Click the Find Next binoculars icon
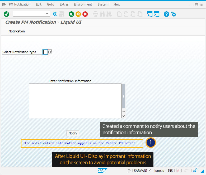Viewport: 206px width, 175px height. 109,14
